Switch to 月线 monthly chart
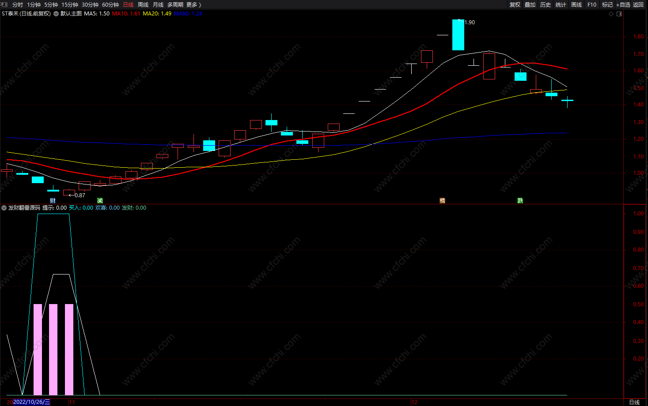 pyautogui.click(x=158, y=5)
